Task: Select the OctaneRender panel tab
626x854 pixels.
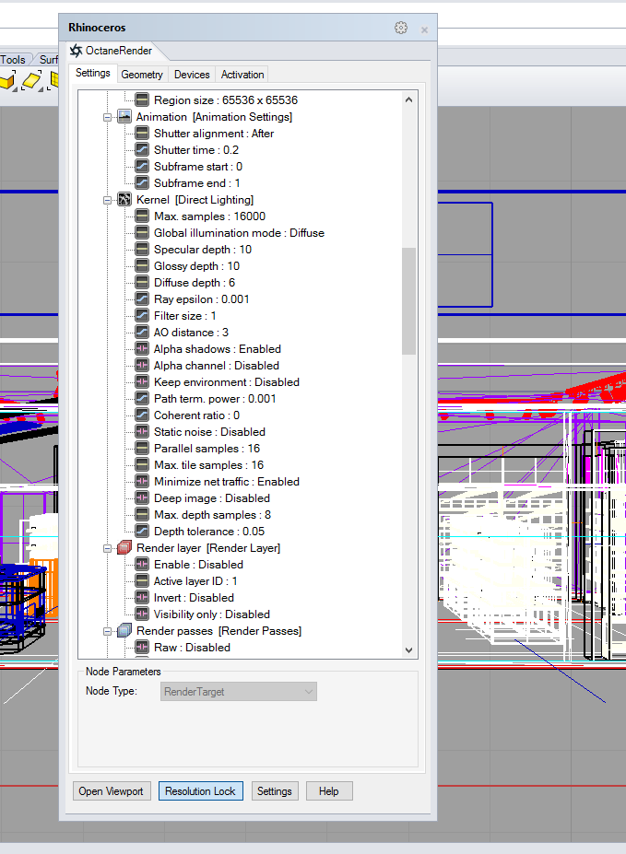Action: 112,51
